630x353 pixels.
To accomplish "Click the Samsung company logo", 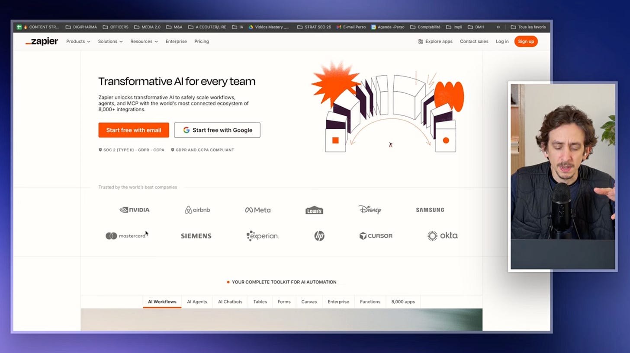I will tap(430, 210).
